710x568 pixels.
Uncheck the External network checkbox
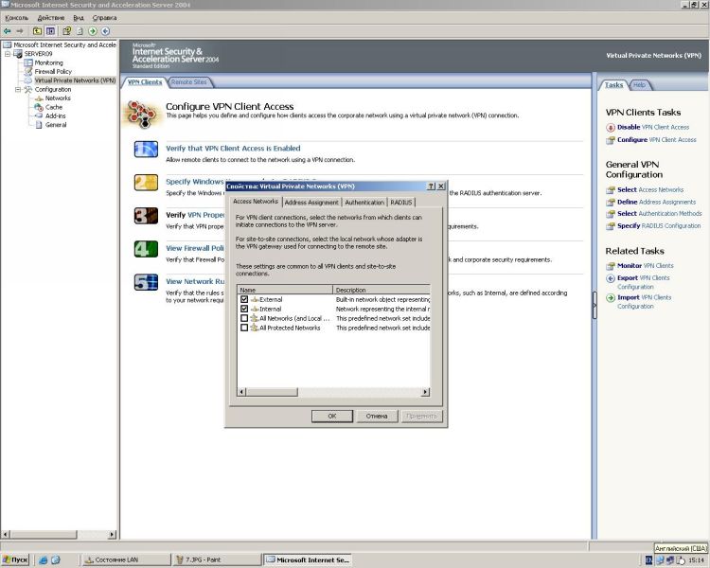pyautogui.click(x=244, y=299)
